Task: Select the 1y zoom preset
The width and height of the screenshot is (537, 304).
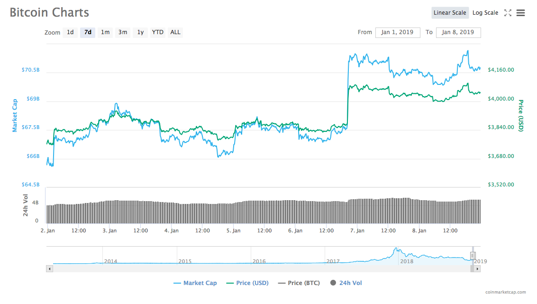Action: (139, 32)
